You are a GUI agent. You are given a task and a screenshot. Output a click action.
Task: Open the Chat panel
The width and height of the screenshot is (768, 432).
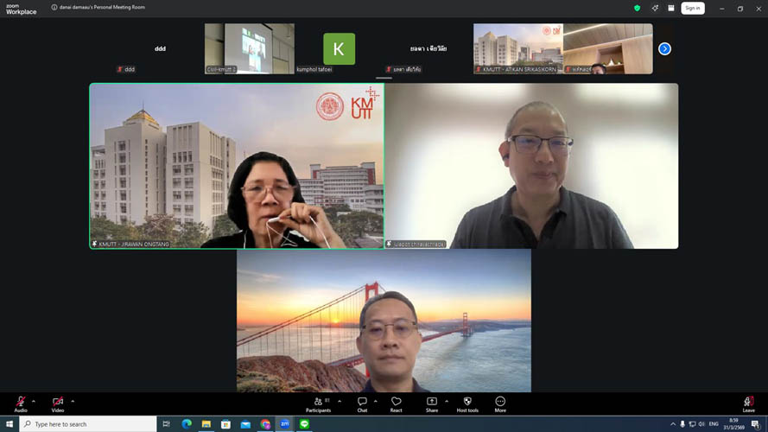tap(362, 403)
